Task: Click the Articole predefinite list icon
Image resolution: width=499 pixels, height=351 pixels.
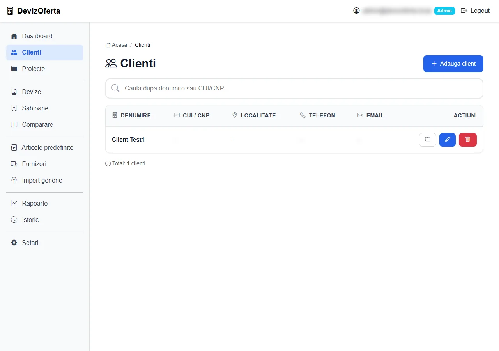Action: tap(14, 147)
